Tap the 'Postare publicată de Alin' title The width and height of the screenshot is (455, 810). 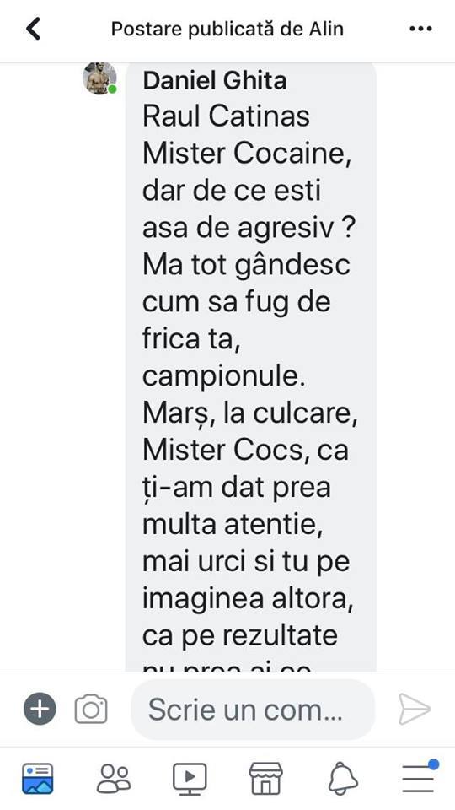pyautogui.click(x=227, y=29)
